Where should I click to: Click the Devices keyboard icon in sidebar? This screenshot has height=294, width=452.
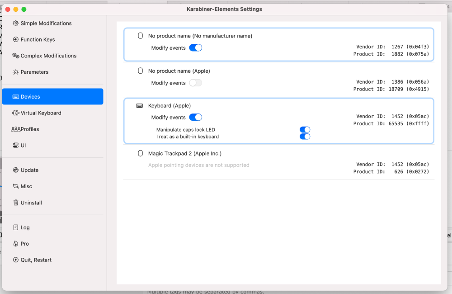(15, 97)
